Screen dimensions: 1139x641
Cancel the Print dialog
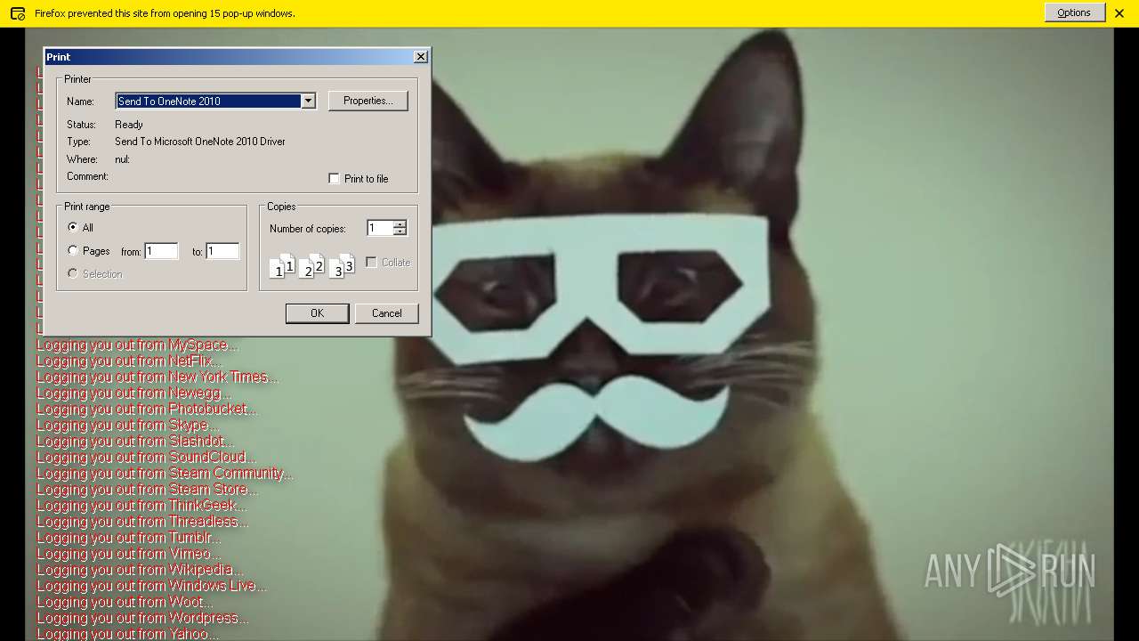point(386,313)
